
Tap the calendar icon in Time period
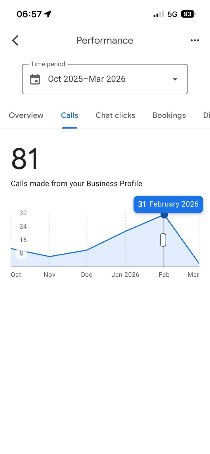pos(35,79)
